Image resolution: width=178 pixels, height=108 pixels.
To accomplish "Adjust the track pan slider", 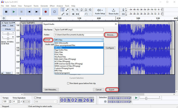I will (x=8, y=38).
